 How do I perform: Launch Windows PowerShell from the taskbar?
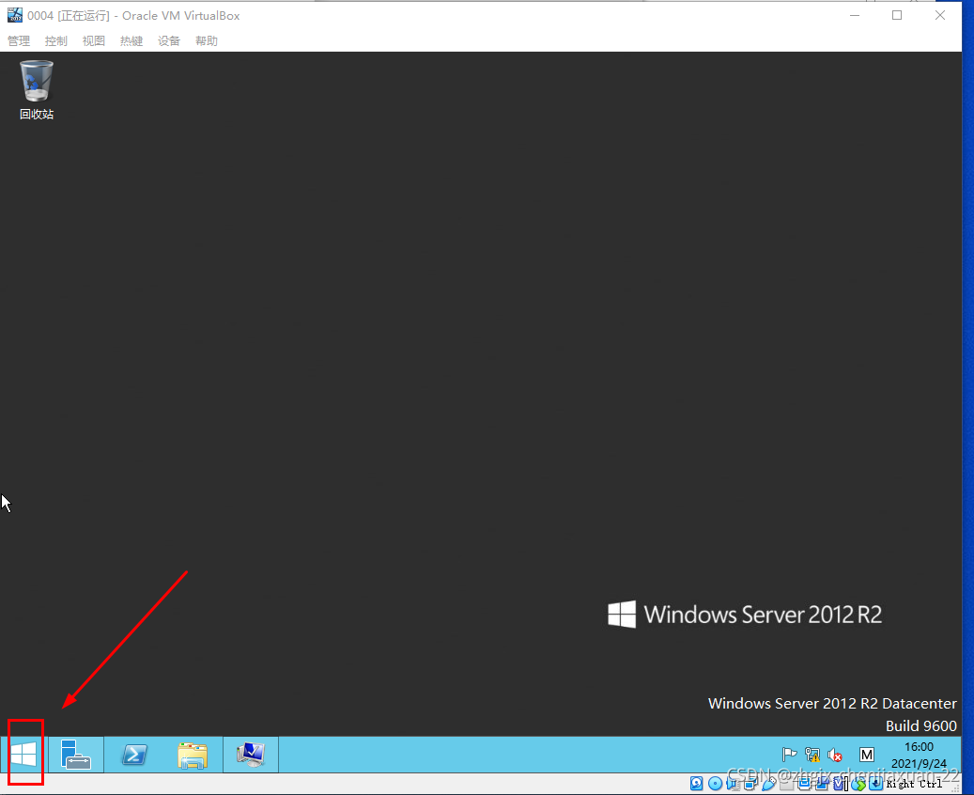[x=134, y=755]
